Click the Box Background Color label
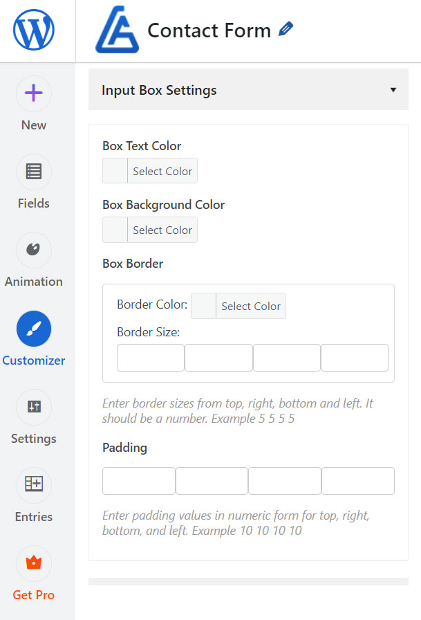Viewport: 421px width, 620px height. [164, 205]
